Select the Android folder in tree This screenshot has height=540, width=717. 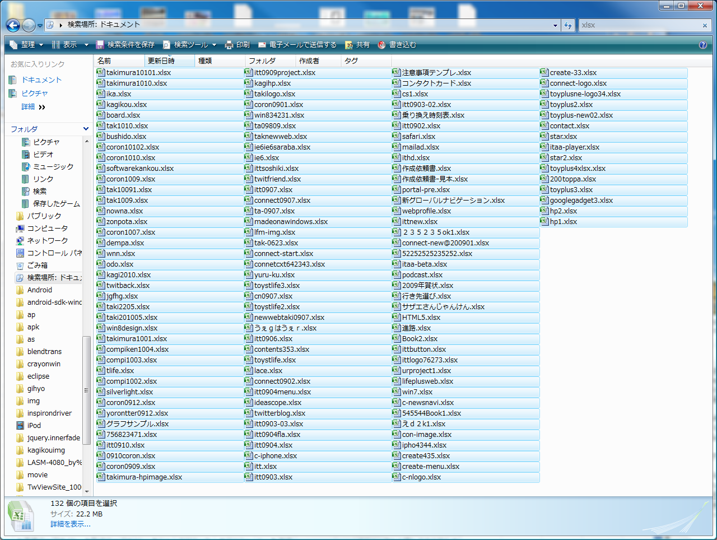39,290
